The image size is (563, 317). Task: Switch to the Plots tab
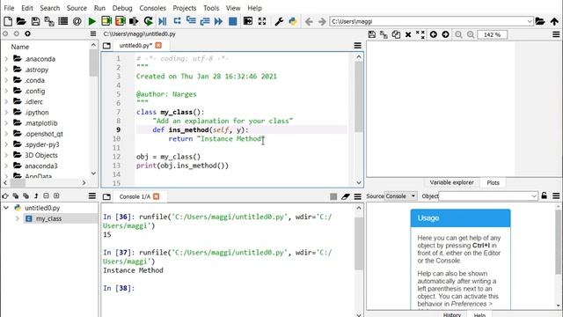(x=493, y=182)
